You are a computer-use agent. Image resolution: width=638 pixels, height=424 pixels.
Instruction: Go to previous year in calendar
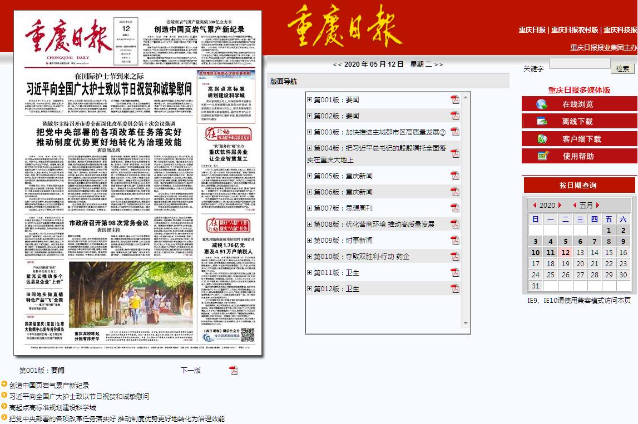coord(535,206)
